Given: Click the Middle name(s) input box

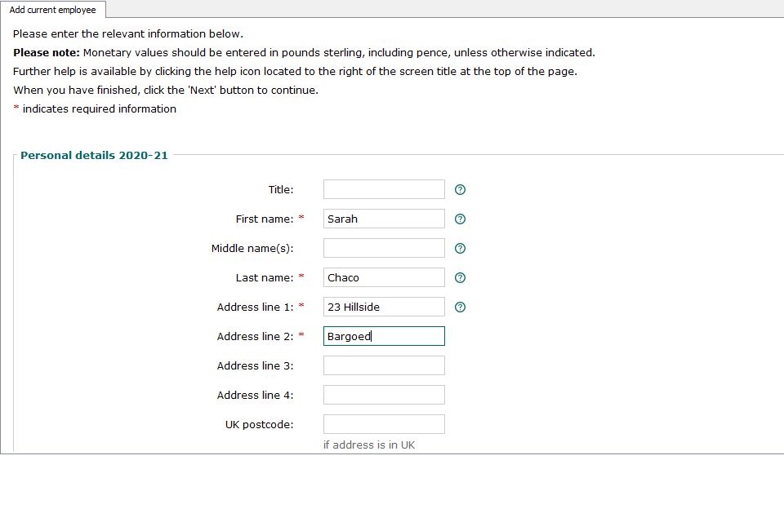Looking at the screenshot, I should coord(384,248).
